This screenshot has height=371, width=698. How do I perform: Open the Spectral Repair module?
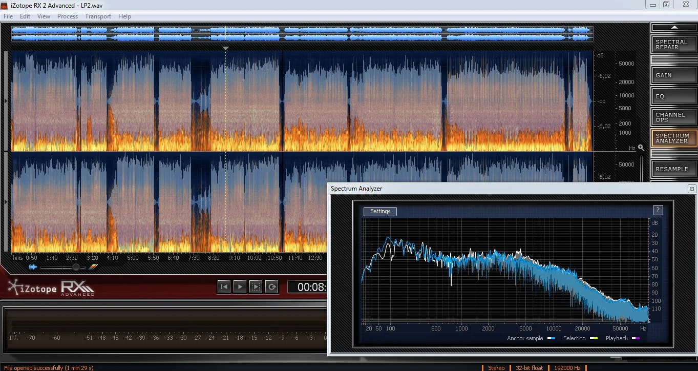pos(674,45)
